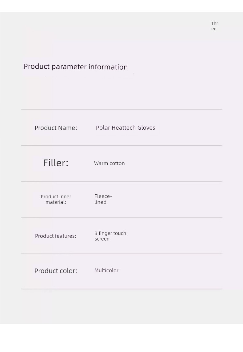
Task: Select the 'Product color:' label
Action: [x=56, y=271]
